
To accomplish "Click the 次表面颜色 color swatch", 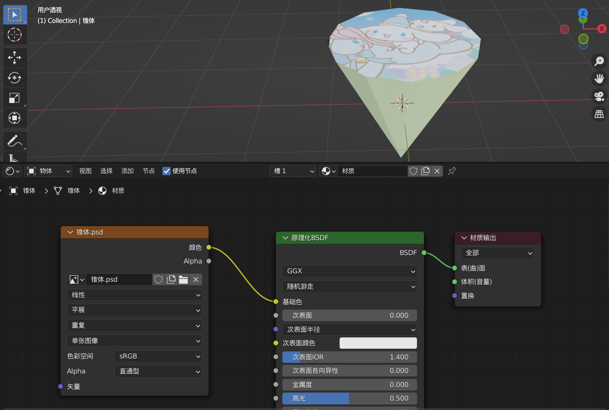I will tap(378, 343).
